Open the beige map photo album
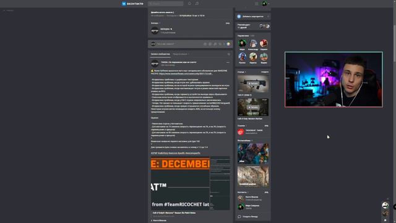The width and height of the screenshot is (396, 223). pyautogui.click(x=253, y=176)
